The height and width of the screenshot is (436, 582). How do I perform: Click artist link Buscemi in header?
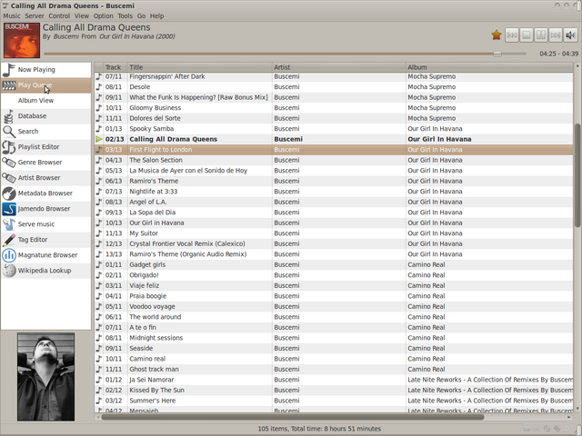coord(66,36)
